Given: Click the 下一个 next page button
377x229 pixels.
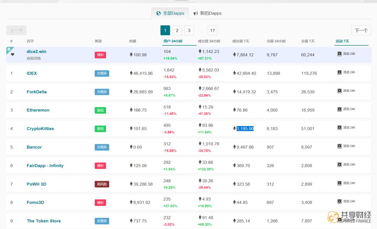Looking at the screenshot, I should click(x=361, y=30).
